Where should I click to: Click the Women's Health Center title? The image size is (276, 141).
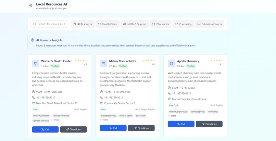(56, 61)
